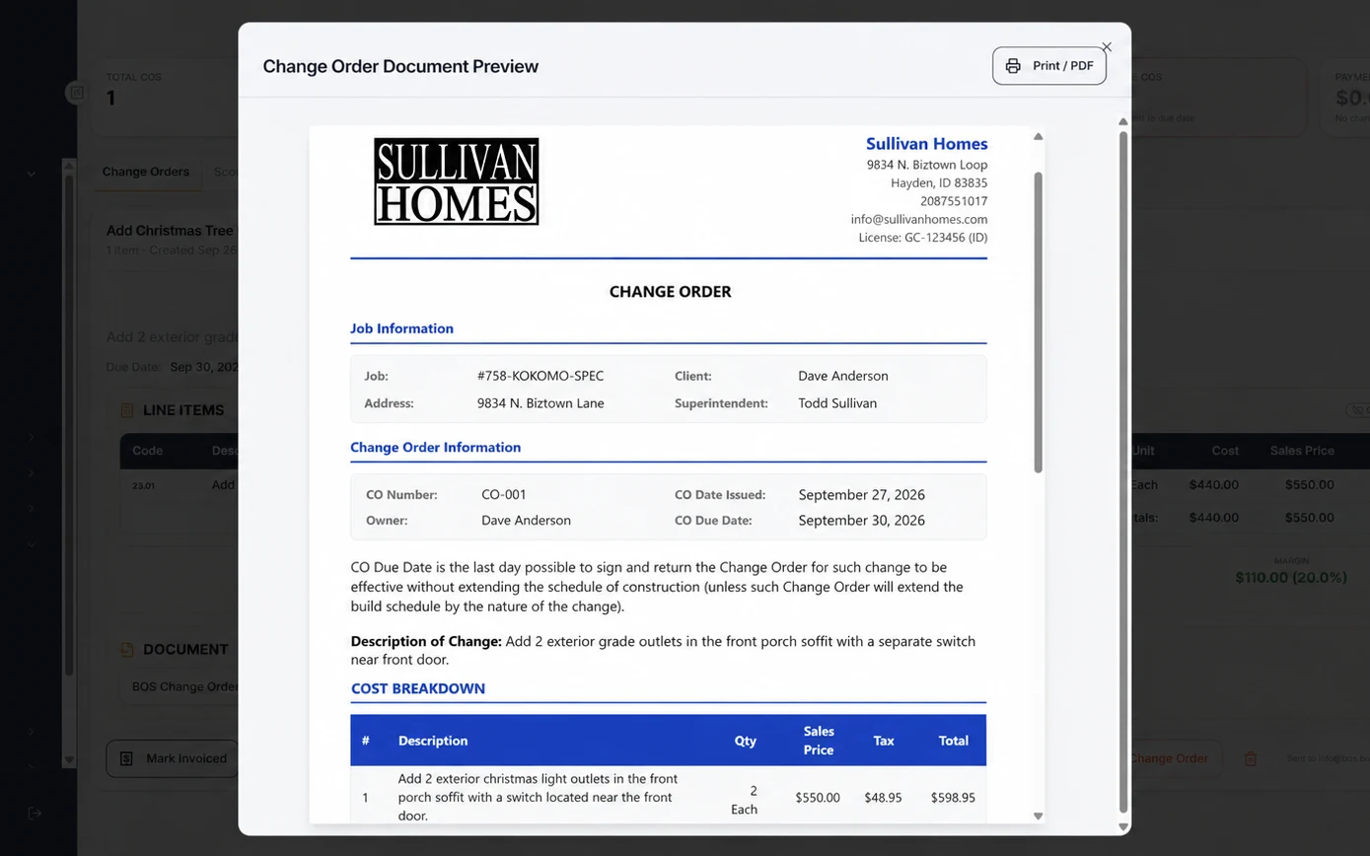Click the background line items scroll-down arrow
Screen dimensions: 1370x856
click(68, 759)
